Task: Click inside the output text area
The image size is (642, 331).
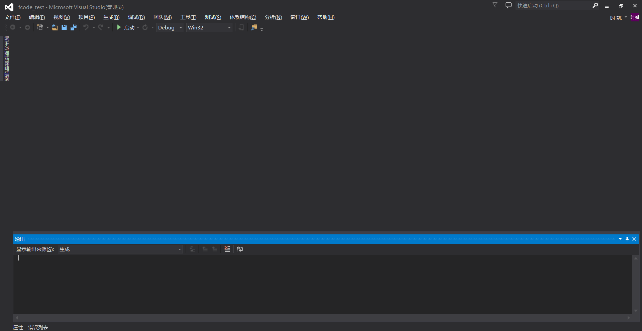Action: coord(323,284)
